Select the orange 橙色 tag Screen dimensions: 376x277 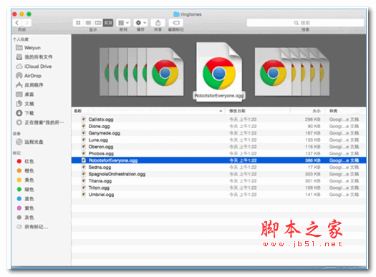(x=25, y=170)
